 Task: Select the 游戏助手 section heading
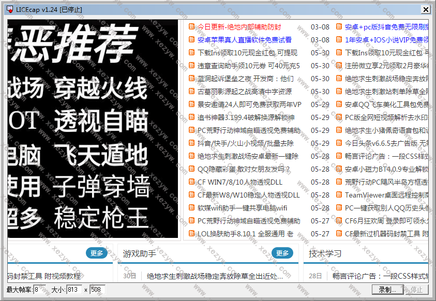tap(140, 253)
